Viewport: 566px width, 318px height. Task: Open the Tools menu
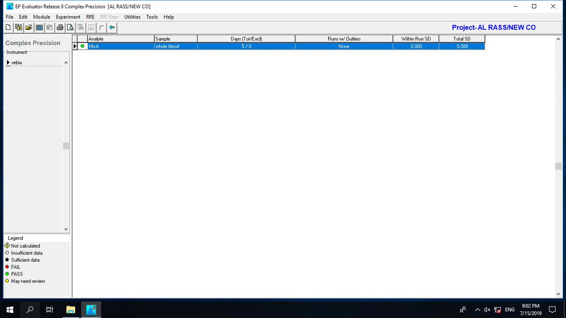point(152,16)
